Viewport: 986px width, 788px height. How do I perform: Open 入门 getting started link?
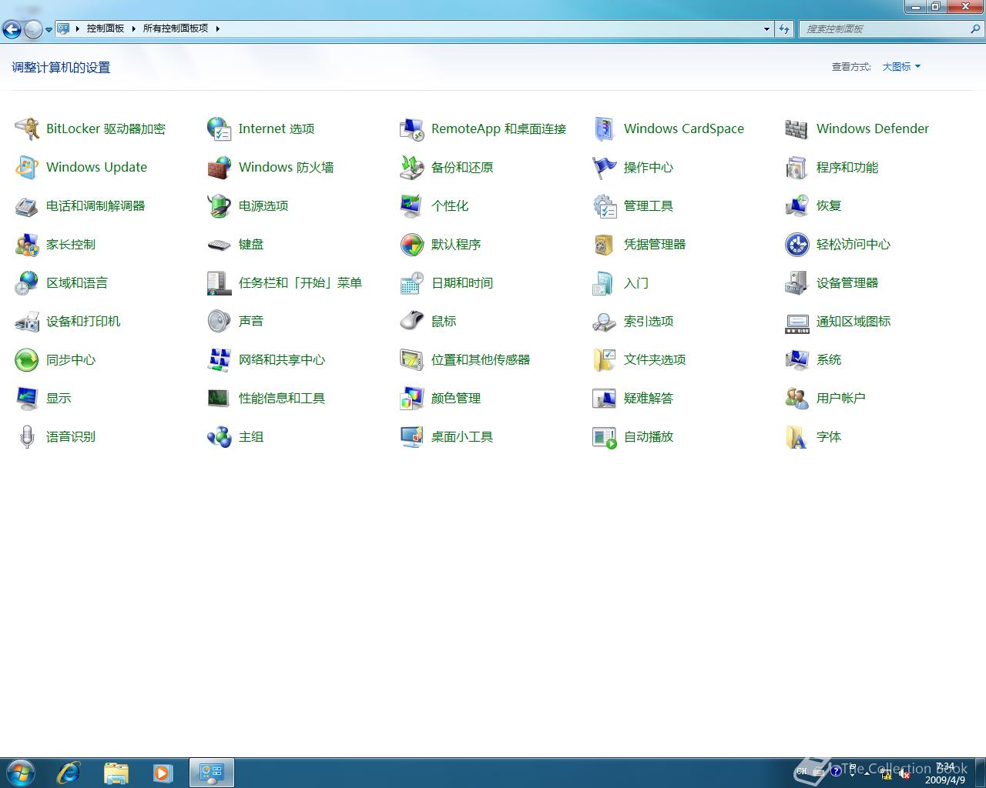click(x=636, y=282)
